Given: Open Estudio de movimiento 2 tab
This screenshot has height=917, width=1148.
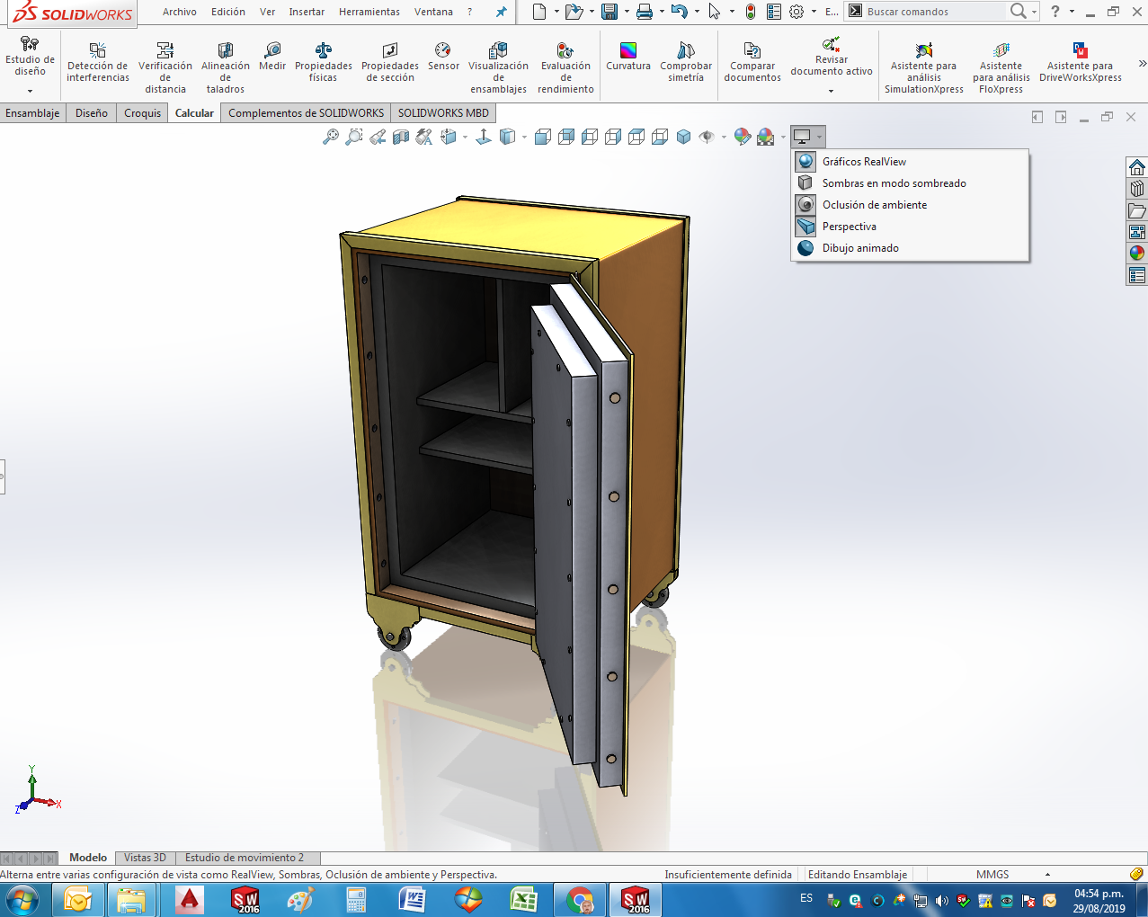Looking at the screenshot, I should (x=245, y=858).
